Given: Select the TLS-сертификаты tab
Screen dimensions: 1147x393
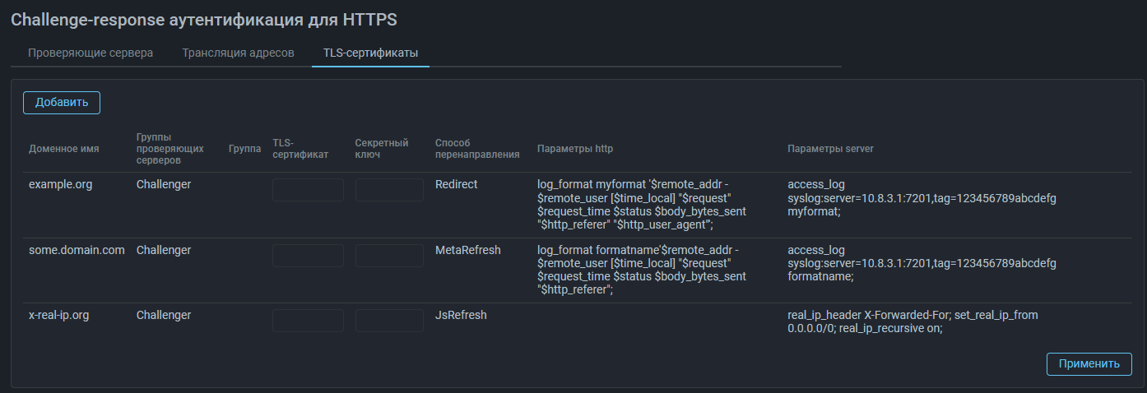Looking at the screenshot, I should pos(370,53).
